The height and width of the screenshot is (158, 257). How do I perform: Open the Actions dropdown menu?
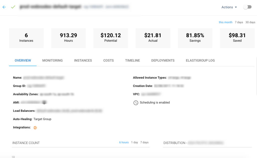229,7
